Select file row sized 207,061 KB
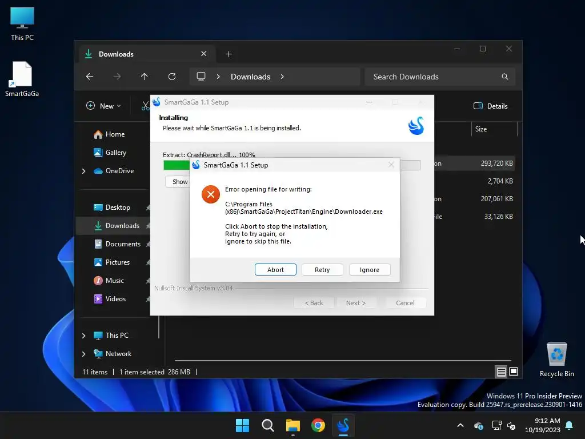Screen dimensions: 585x439 tap(475, 199)
